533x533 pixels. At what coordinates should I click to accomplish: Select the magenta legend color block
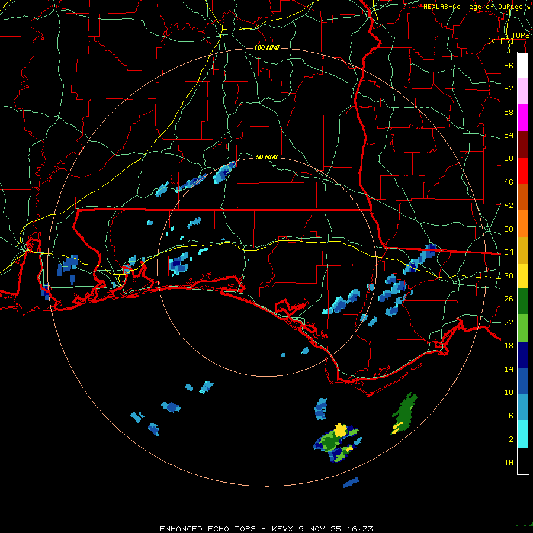click(x=523, y=118)
